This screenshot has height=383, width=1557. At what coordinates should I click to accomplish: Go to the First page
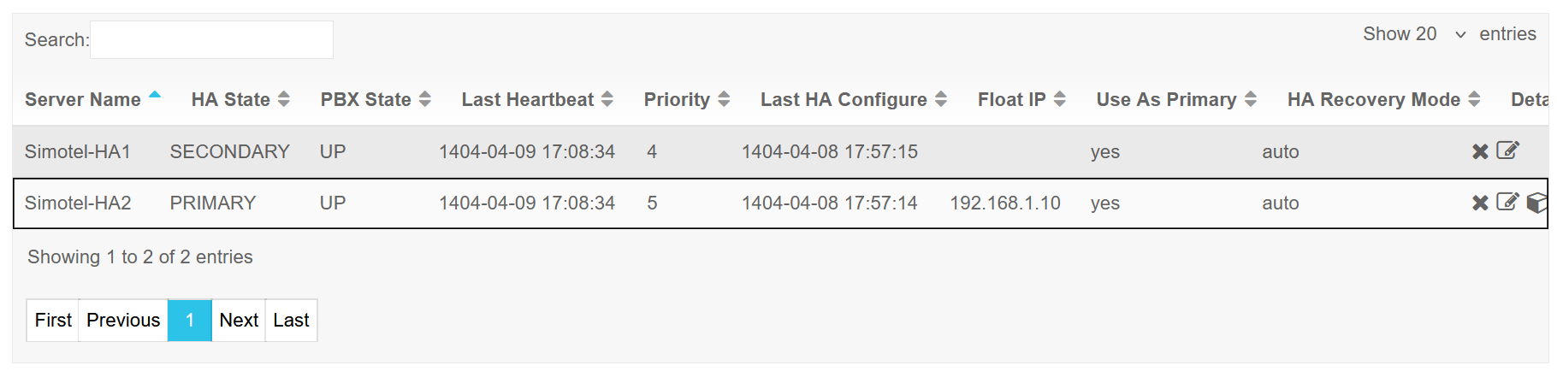coord(53,321)
